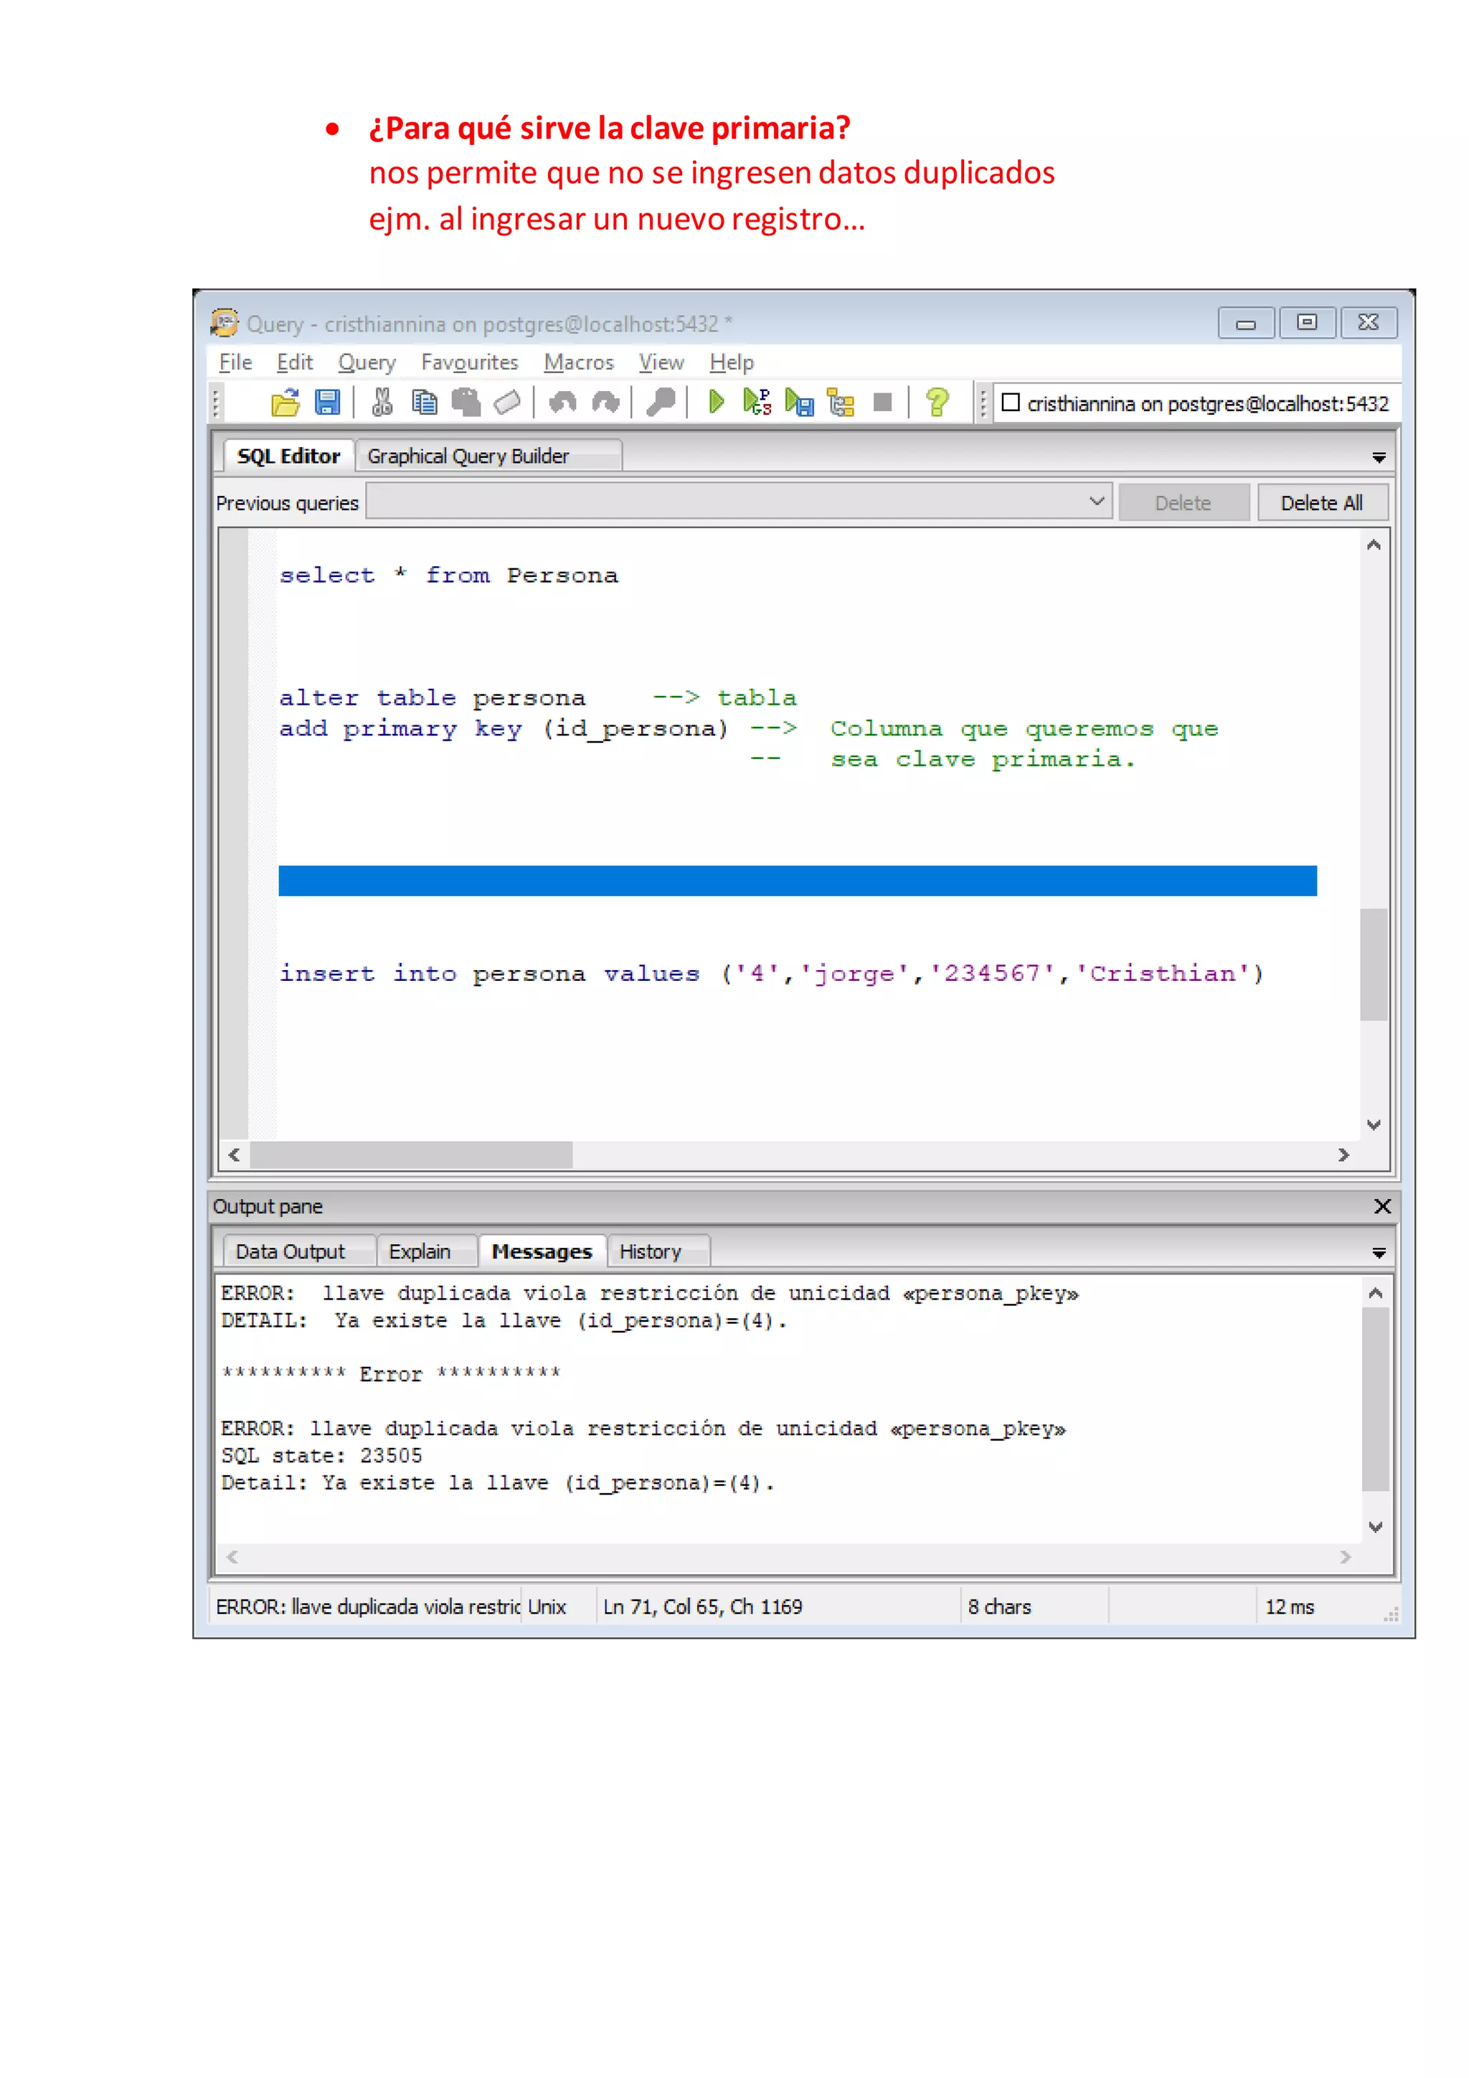Click the Copy icon in toolbar
This screenshot has width=1469, height=2078.
click(x=424, y=402)
